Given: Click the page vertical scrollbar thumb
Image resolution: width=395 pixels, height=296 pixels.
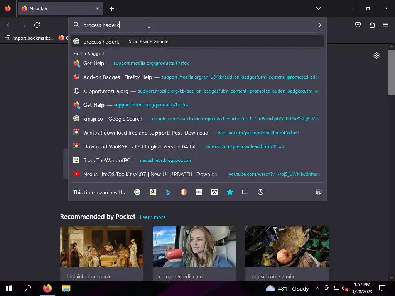Looking at the screenshot, I should pyautogui.click(x=392, y=72).
